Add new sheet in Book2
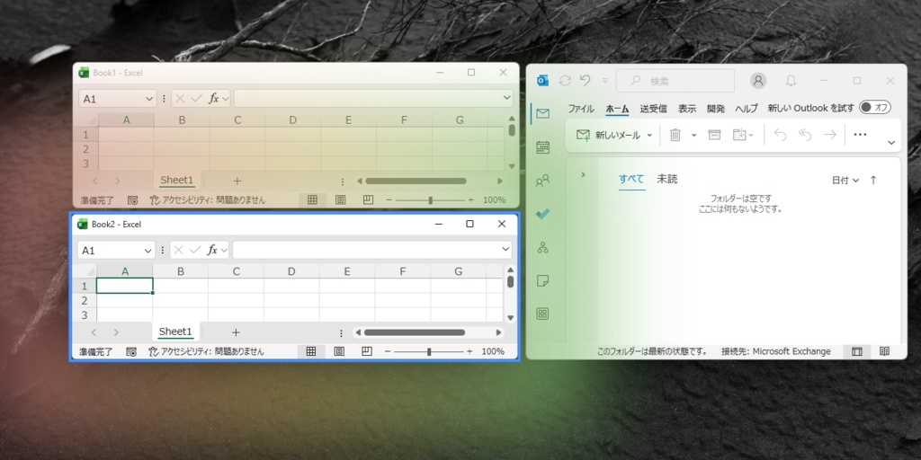Viewport: 921px width, 460px height. (236, 332)
